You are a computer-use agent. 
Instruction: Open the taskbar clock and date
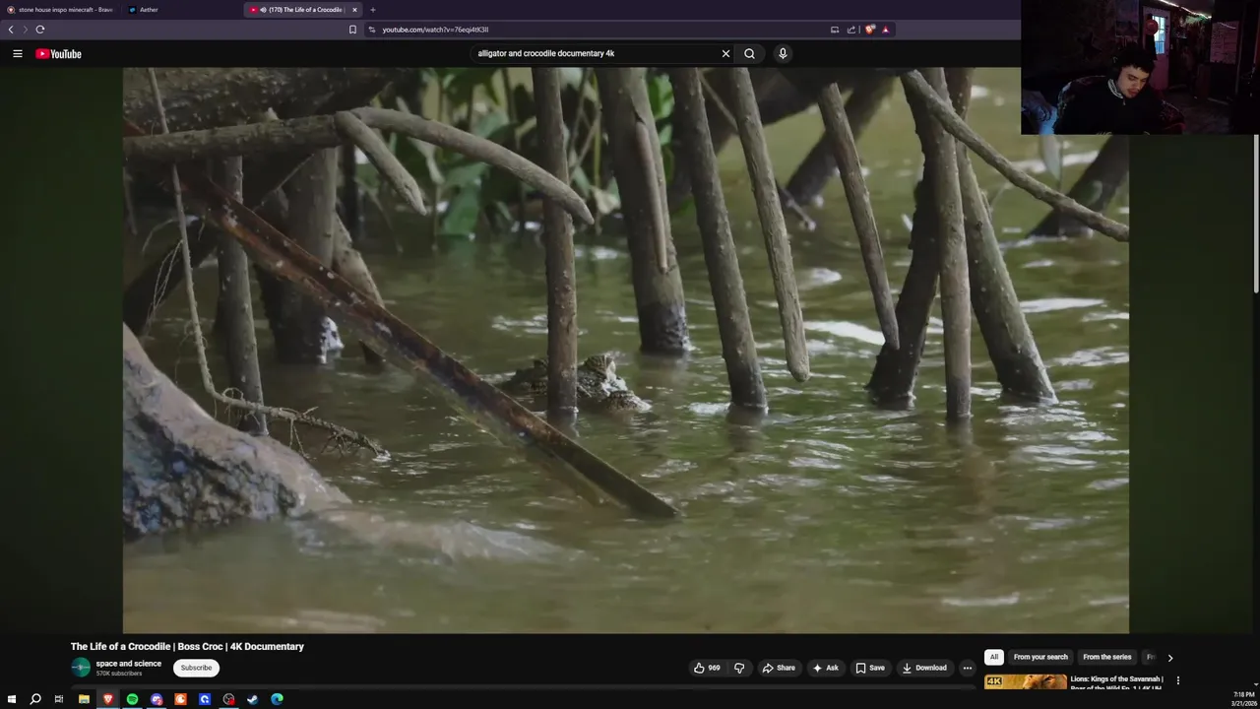coord(1243,699)
